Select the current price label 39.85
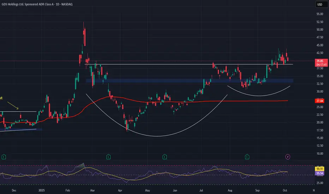 (x=321, y=61)
